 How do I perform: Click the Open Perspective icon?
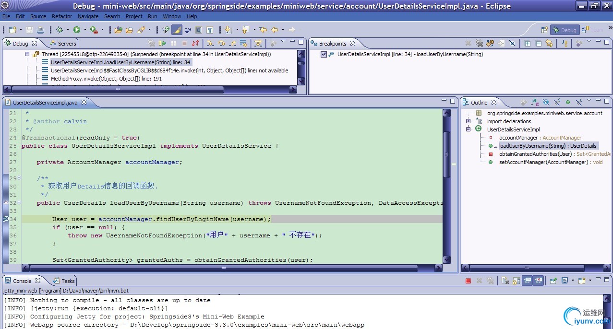pos(545,30)
